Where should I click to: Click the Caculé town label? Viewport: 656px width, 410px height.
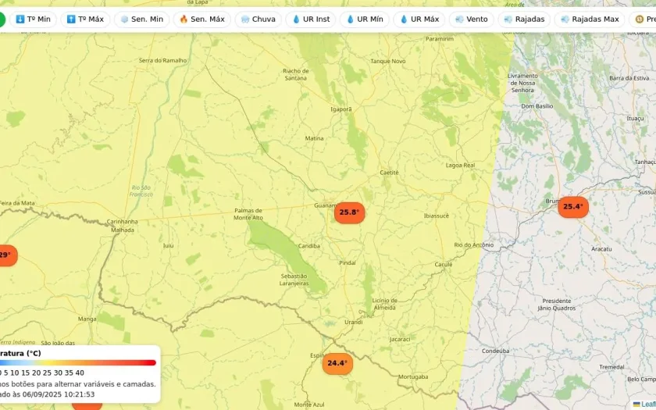tap(444, 265)
